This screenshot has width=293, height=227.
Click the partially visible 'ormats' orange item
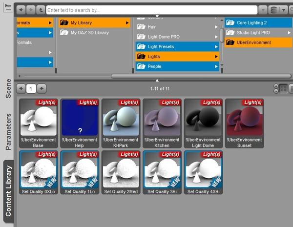tap(35, 23)
